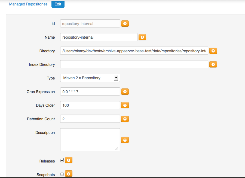Open Days Older help icon
This screenshot has height=178, width=245.
coord(125,105)
